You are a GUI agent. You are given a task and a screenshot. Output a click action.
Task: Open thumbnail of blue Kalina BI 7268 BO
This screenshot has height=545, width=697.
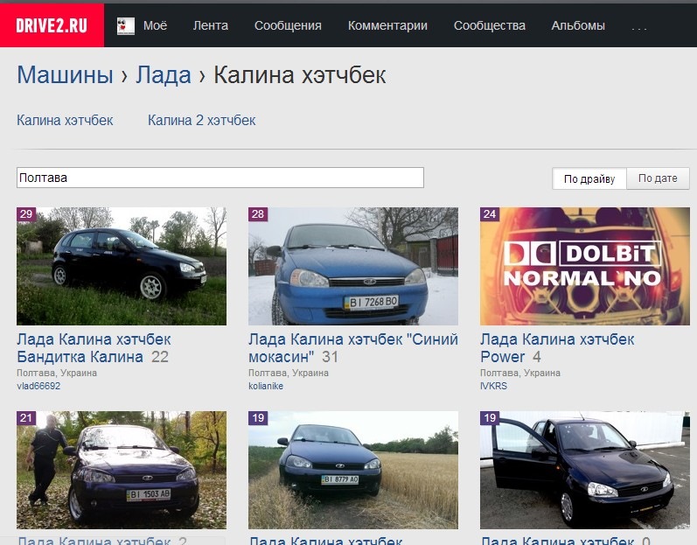click(353, 266)
